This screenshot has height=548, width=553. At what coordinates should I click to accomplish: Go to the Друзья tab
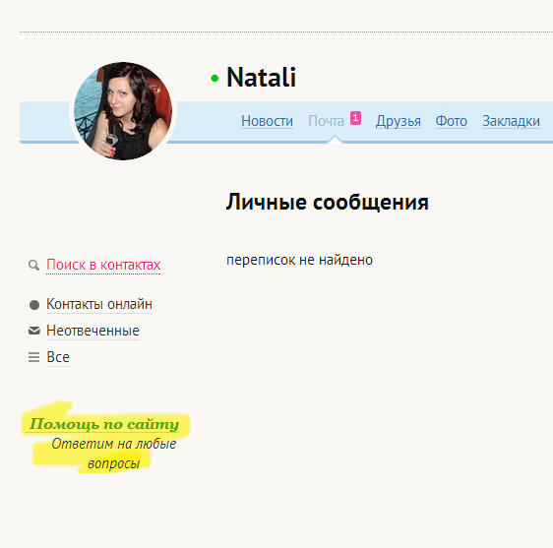[x=399, y=121]
